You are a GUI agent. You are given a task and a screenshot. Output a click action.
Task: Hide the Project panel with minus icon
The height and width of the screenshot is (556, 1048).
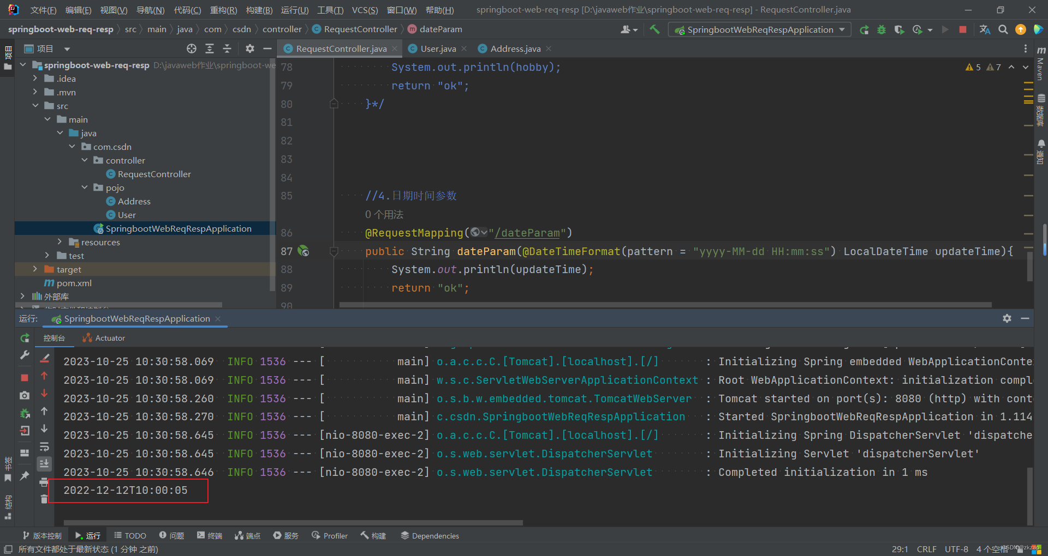[267, 49]
